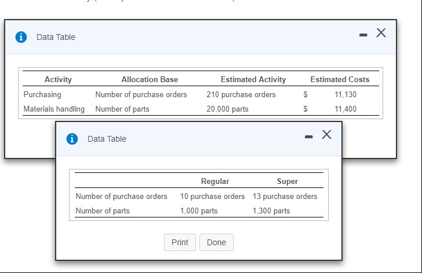The height and width of the screenshot is (273, 422).
Task: Select the Regular column header
Action: point(214,181)
